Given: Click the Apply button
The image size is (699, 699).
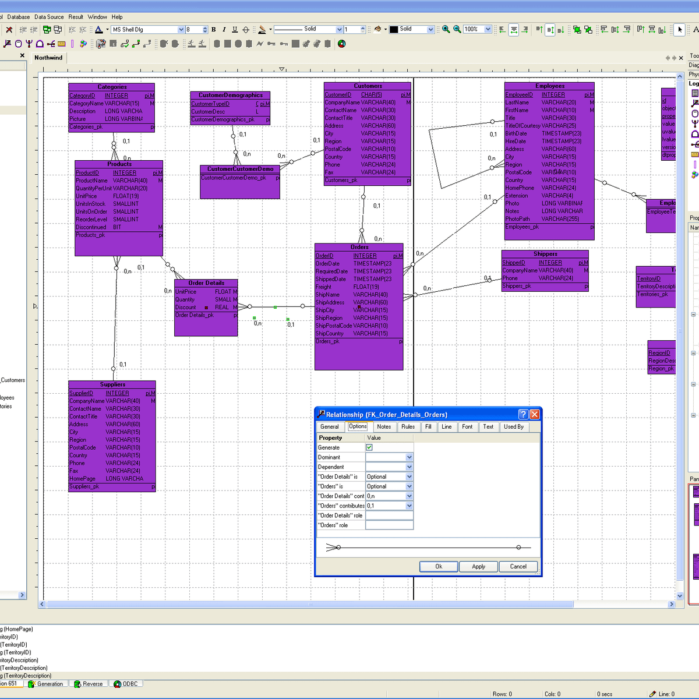Looking at the screenshot, I should (x=478, y=566).
